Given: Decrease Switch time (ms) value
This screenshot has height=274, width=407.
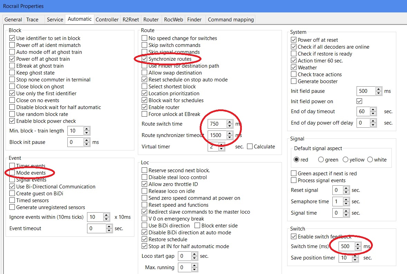Looking at the screenshot, I should point(358,248).
